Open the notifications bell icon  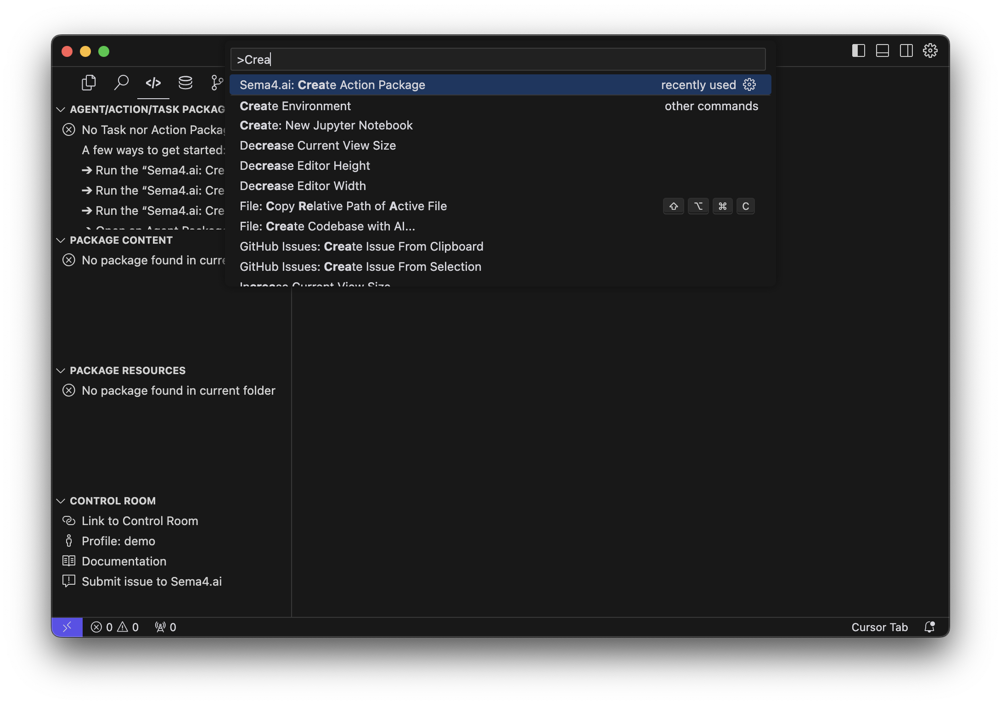coord(930,627)
